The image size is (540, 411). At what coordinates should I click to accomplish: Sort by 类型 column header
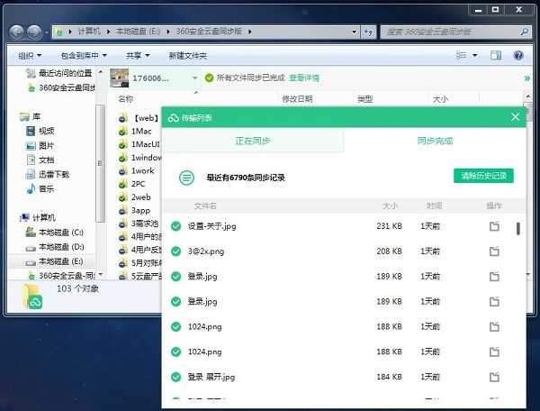(x=365, y=99)
